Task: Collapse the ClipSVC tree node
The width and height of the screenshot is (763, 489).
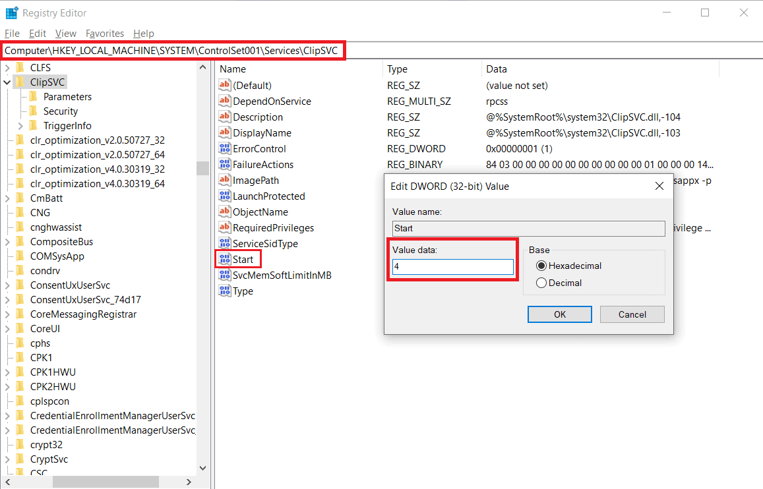Action: pos(7,82)
